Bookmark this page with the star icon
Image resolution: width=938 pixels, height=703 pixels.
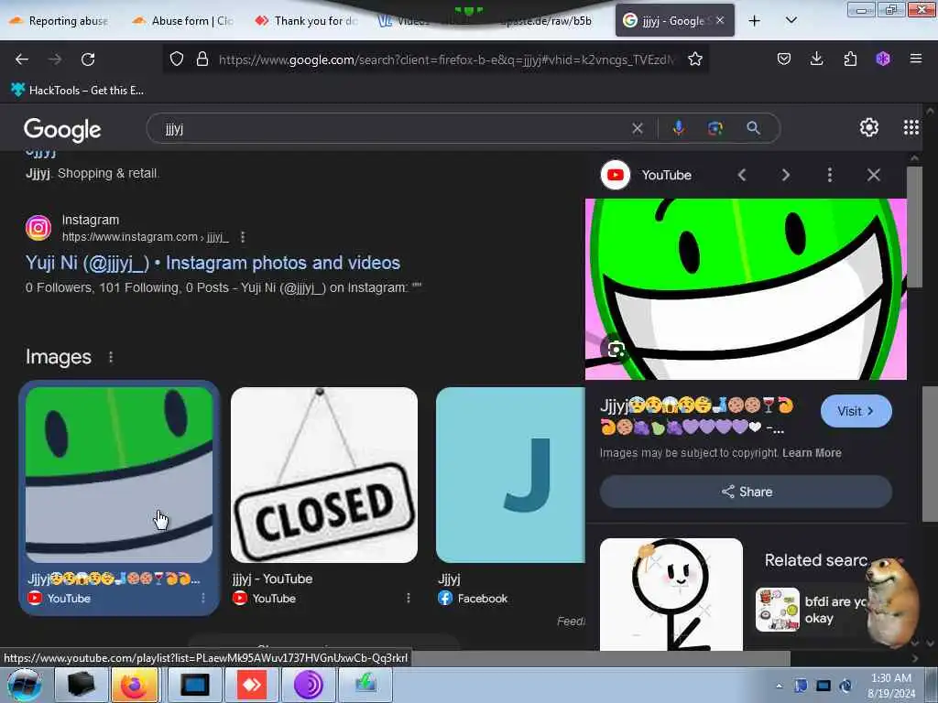tap(694, 59)
